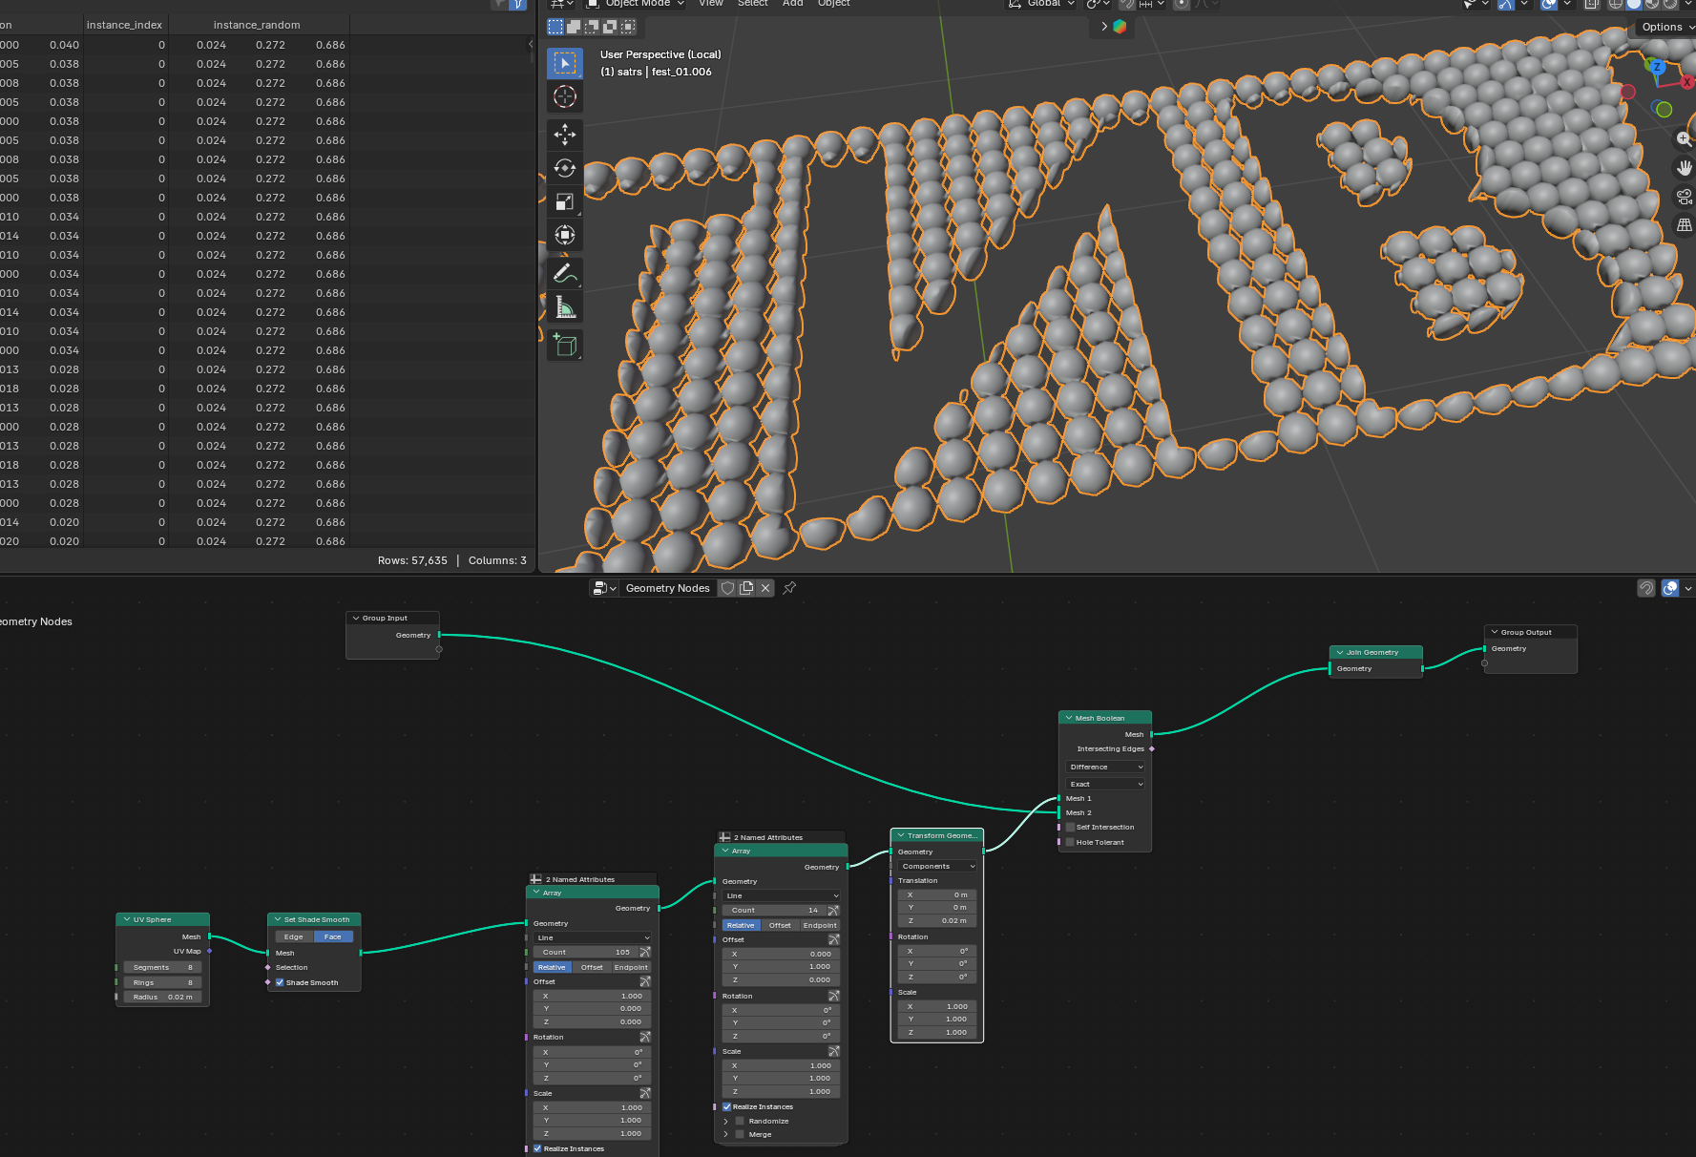The image size is (1696, 1157).
Task: Expand the Randomize panel in Array node
Action: tap(726, 1122)
